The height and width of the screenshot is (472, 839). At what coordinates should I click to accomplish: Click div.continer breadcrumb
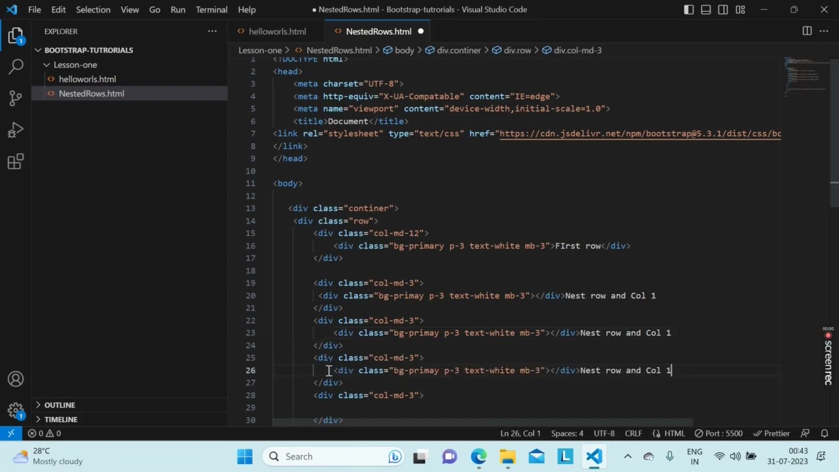454,50
